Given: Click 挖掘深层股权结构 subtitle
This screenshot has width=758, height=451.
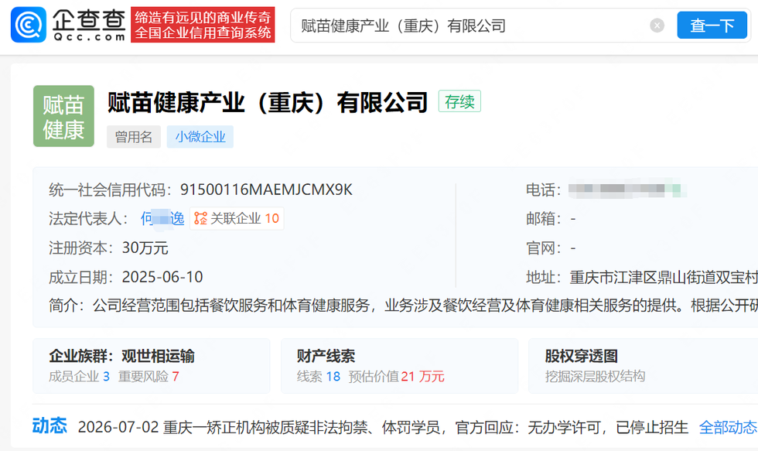Looking at the screenshot, I should point(595,377).
